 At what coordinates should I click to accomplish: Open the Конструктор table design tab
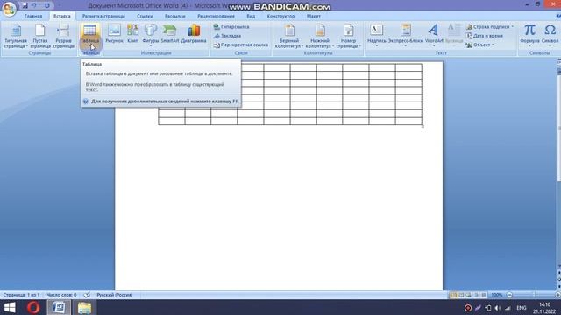point(280,16)
